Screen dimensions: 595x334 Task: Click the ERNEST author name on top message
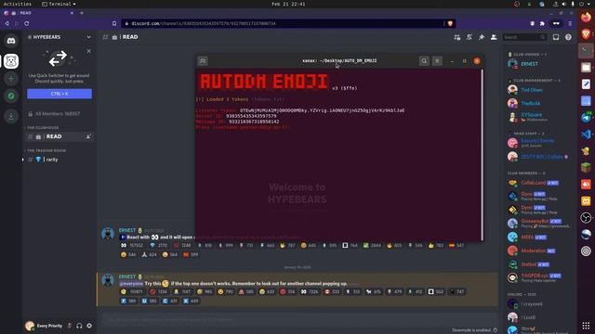pyautogui.click(x=126, y=230)
